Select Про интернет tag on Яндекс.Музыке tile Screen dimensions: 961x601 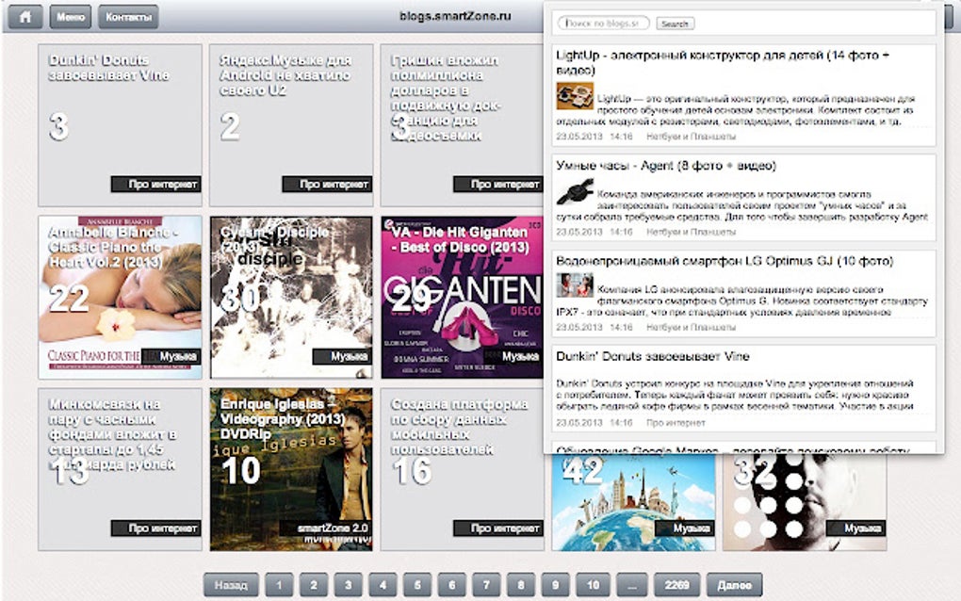coord(327,184)
